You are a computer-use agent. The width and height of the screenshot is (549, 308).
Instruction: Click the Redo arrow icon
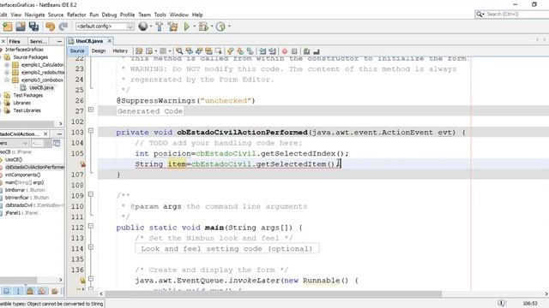point(63,27)
